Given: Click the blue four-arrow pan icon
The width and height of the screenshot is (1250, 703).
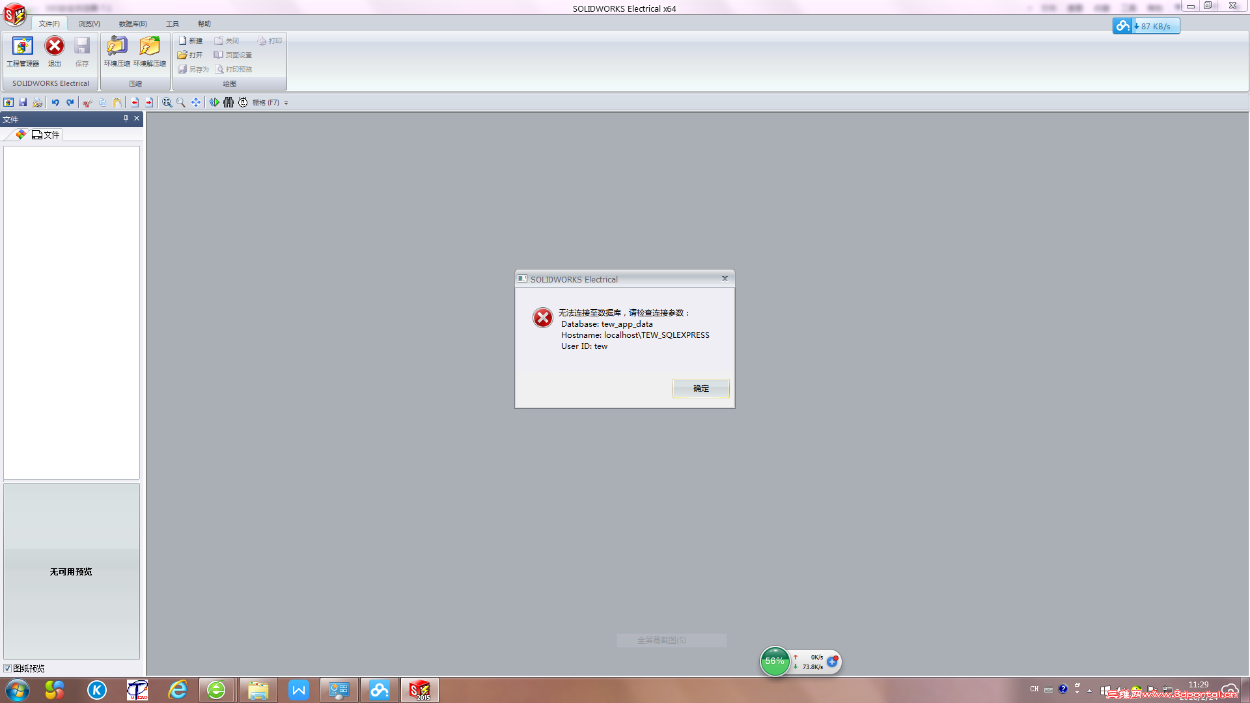Looking at the screenshot, I should (x=196, y=102).
